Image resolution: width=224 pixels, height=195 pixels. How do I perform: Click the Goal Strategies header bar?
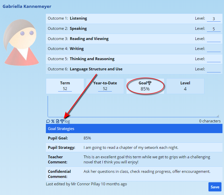[x=134, y=129]
